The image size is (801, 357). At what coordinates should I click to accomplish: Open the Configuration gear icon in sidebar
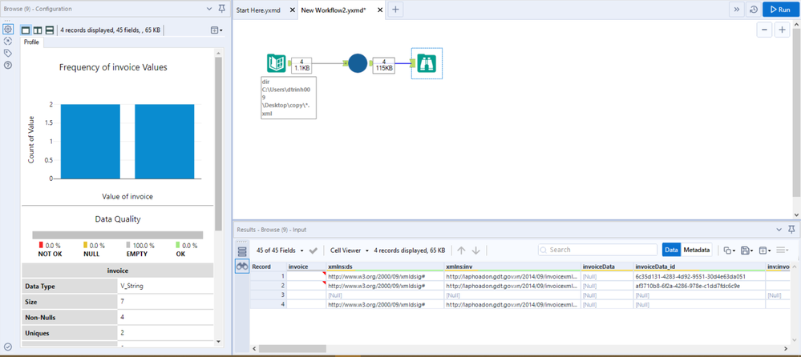(8, 30)
